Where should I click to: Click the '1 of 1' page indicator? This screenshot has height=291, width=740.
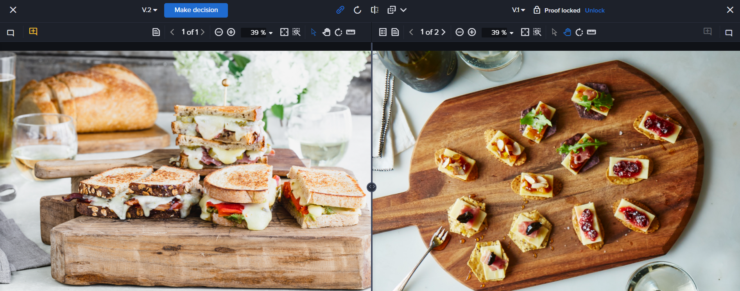click(x=190, y=32)
